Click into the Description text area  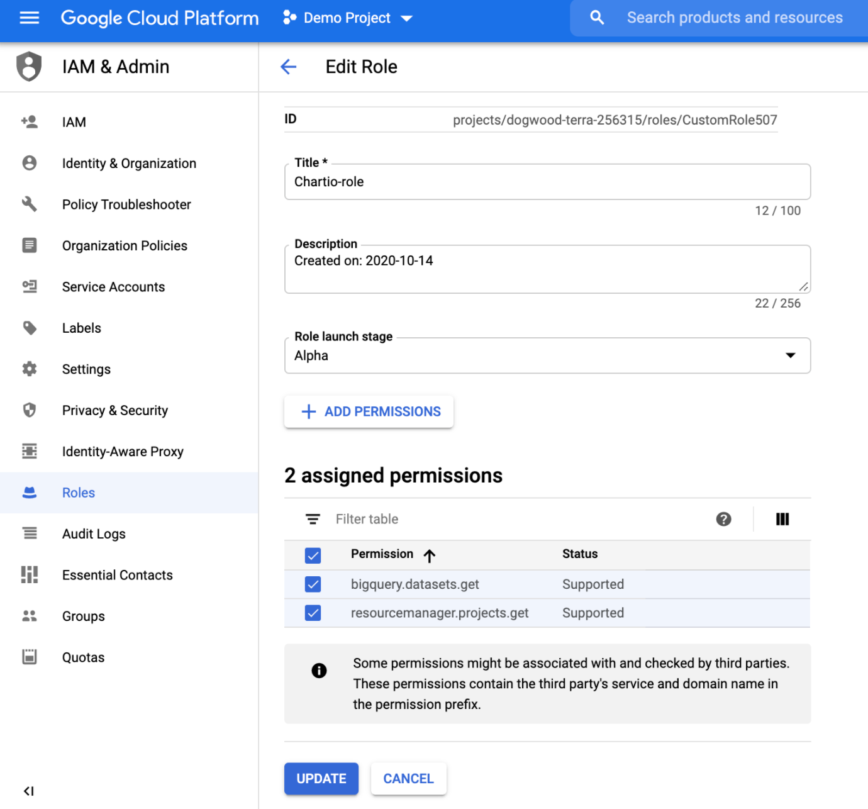(547, 269)
